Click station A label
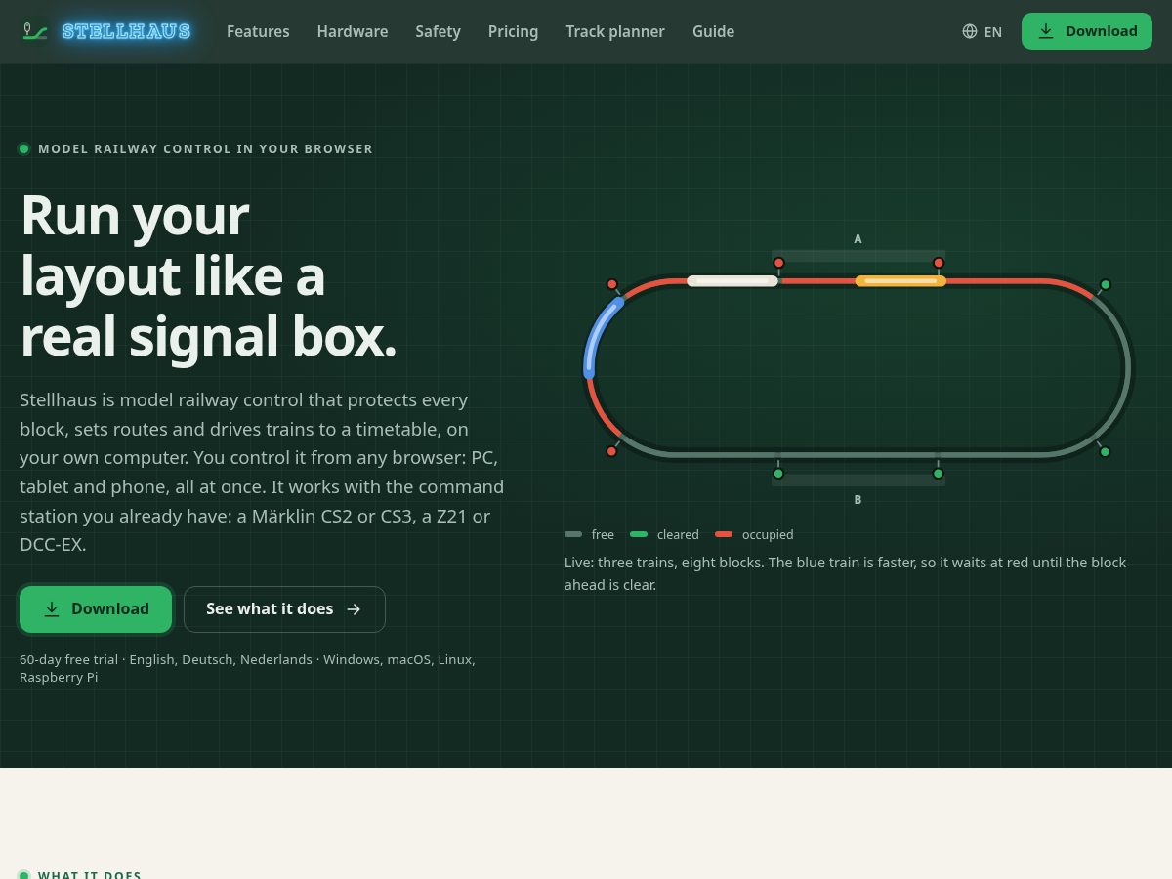This screenshot has width=1172, height=879. point(858,239)
